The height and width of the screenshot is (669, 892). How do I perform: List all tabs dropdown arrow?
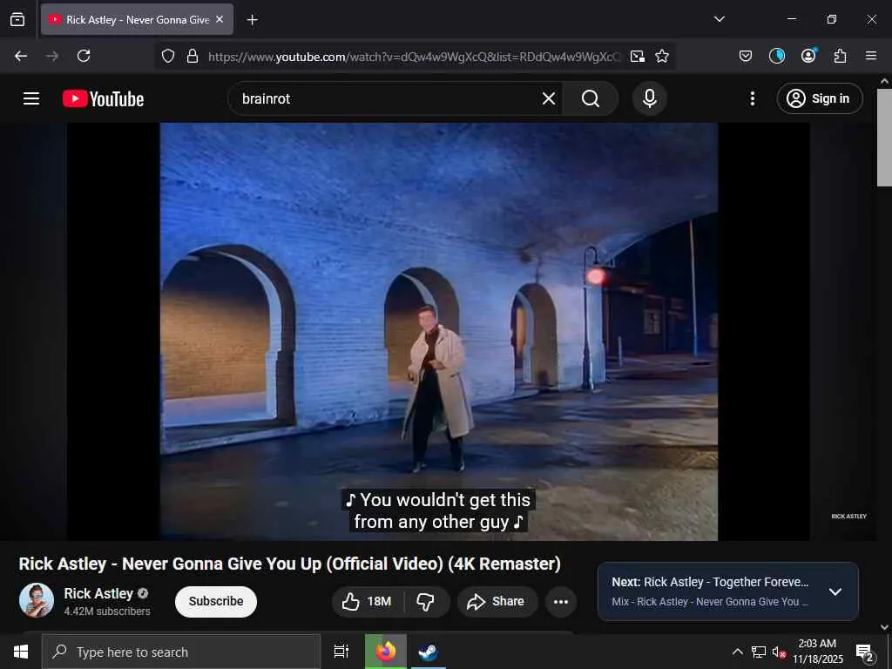pyautogui.click(x=720, y=19)
